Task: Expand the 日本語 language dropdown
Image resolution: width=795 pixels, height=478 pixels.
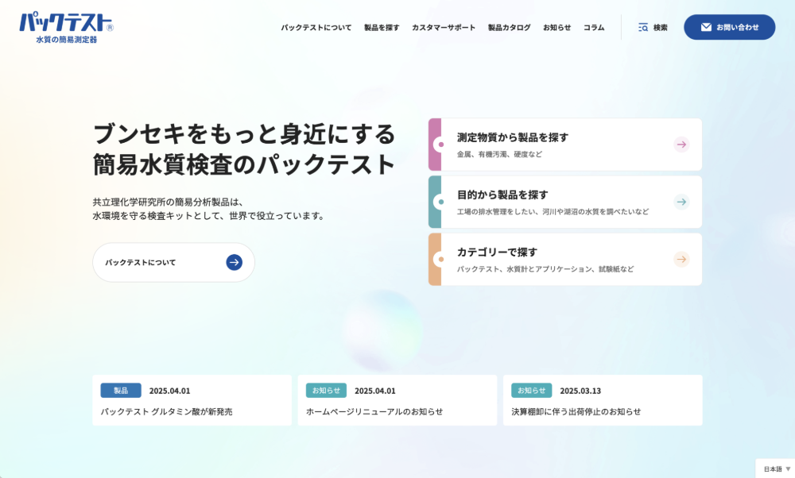Action: pyautogui.click(x=777, y=469)
